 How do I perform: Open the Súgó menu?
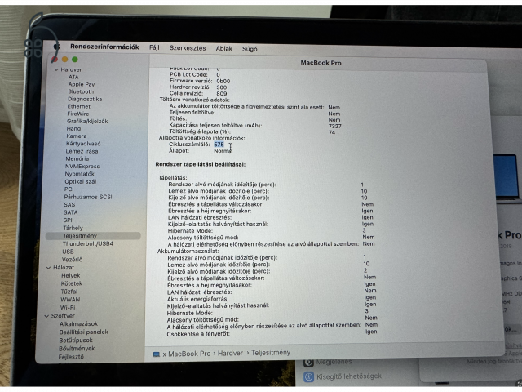[x=250, y=49]
